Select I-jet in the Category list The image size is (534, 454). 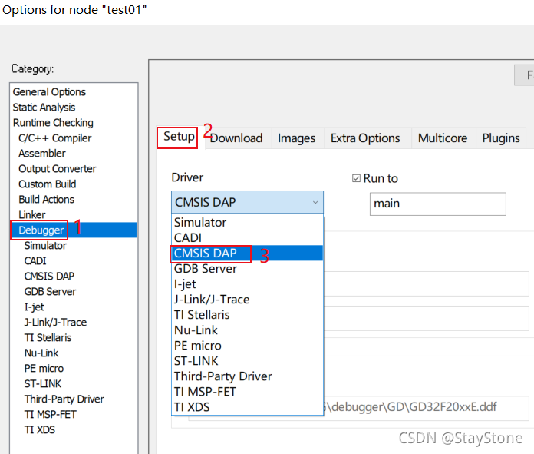pos(34,307)
